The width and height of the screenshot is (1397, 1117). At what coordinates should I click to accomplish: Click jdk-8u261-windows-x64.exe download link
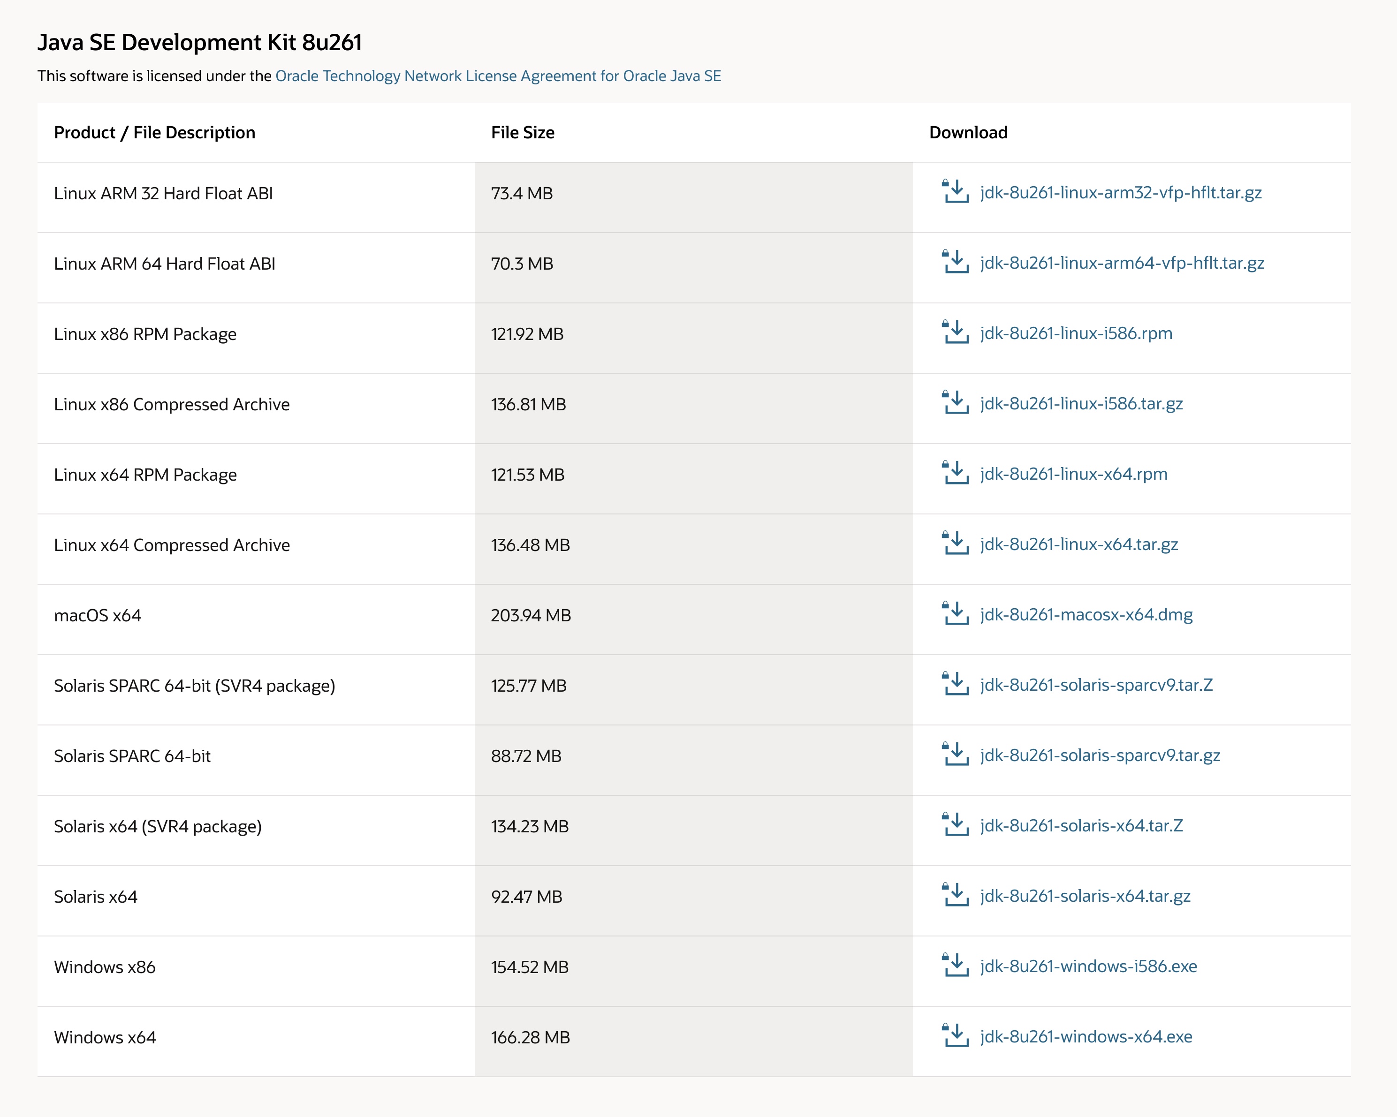[x=1086, y=1036]
